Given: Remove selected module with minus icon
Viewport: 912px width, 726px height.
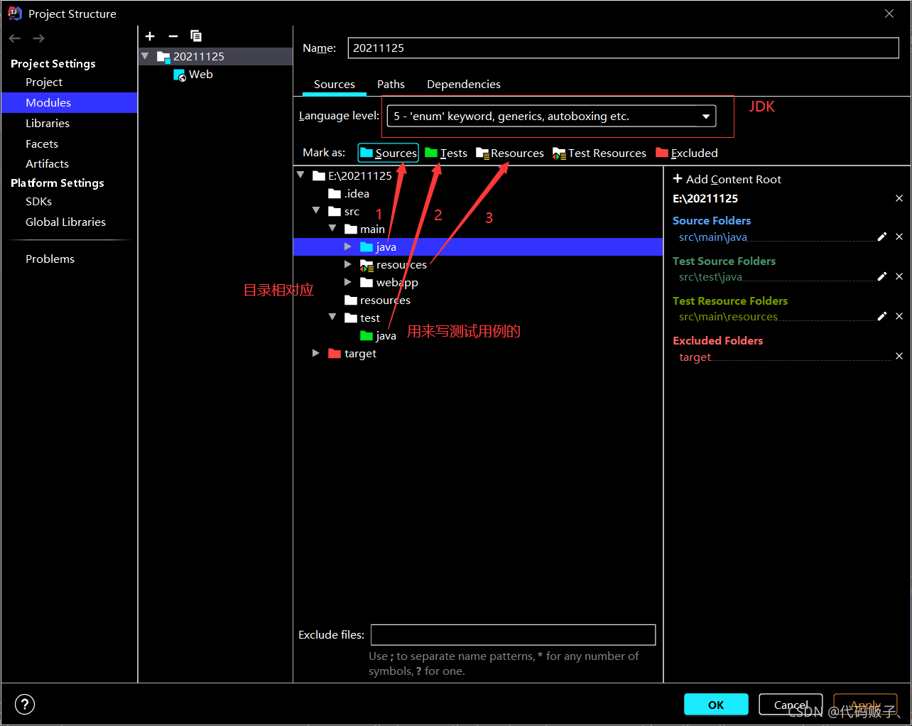Looking at the screenshot, I should (x=173, y=36).
